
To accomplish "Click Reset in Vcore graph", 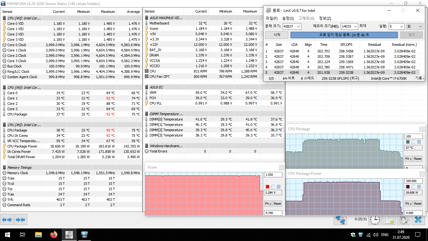I will point(278,204).
